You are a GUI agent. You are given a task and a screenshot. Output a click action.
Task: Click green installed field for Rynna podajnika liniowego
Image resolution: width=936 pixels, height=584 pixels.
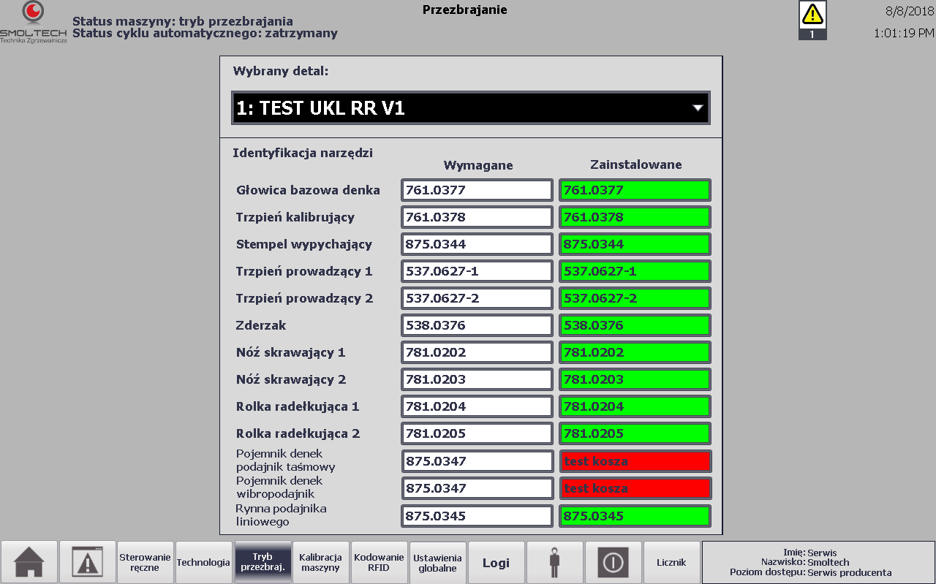pos(635,516)
